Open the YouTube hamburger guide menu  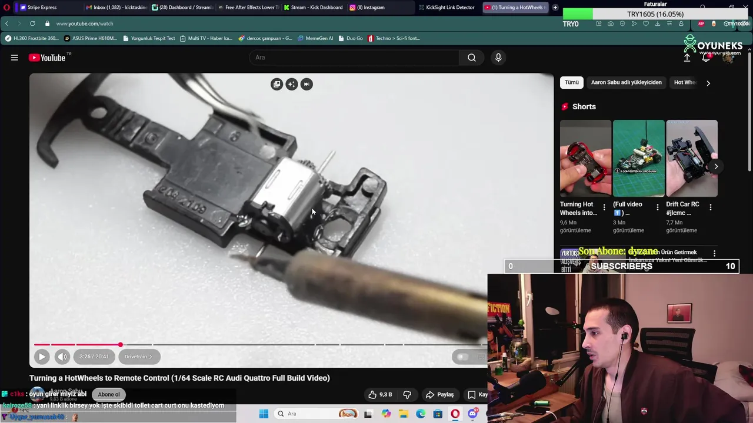(14, 58)
